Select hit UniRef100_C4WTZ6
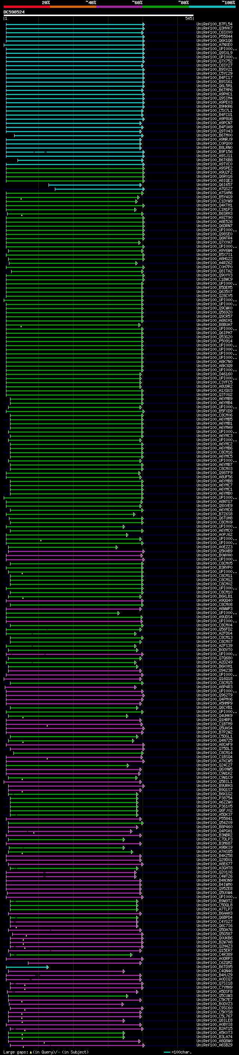239x1055 pixels. pyautogui.click(x=214, y=876)
